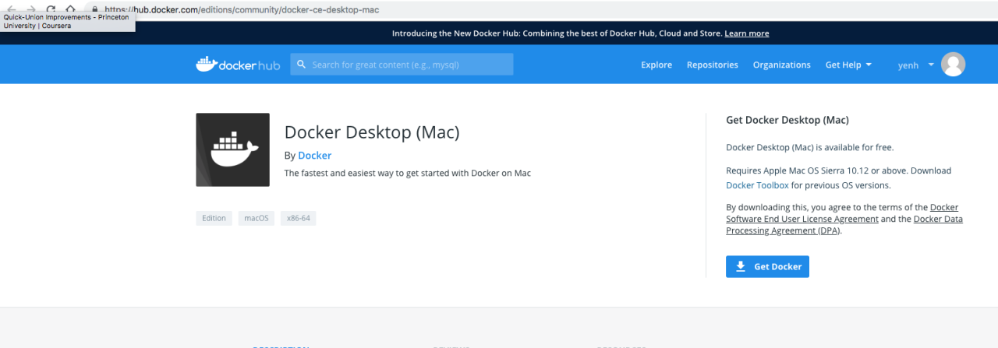The width and height of the screenshot is (998, 348).
Task: Click the Get Docker Desktop (Mac) heading
Action: tap(787, 120)
